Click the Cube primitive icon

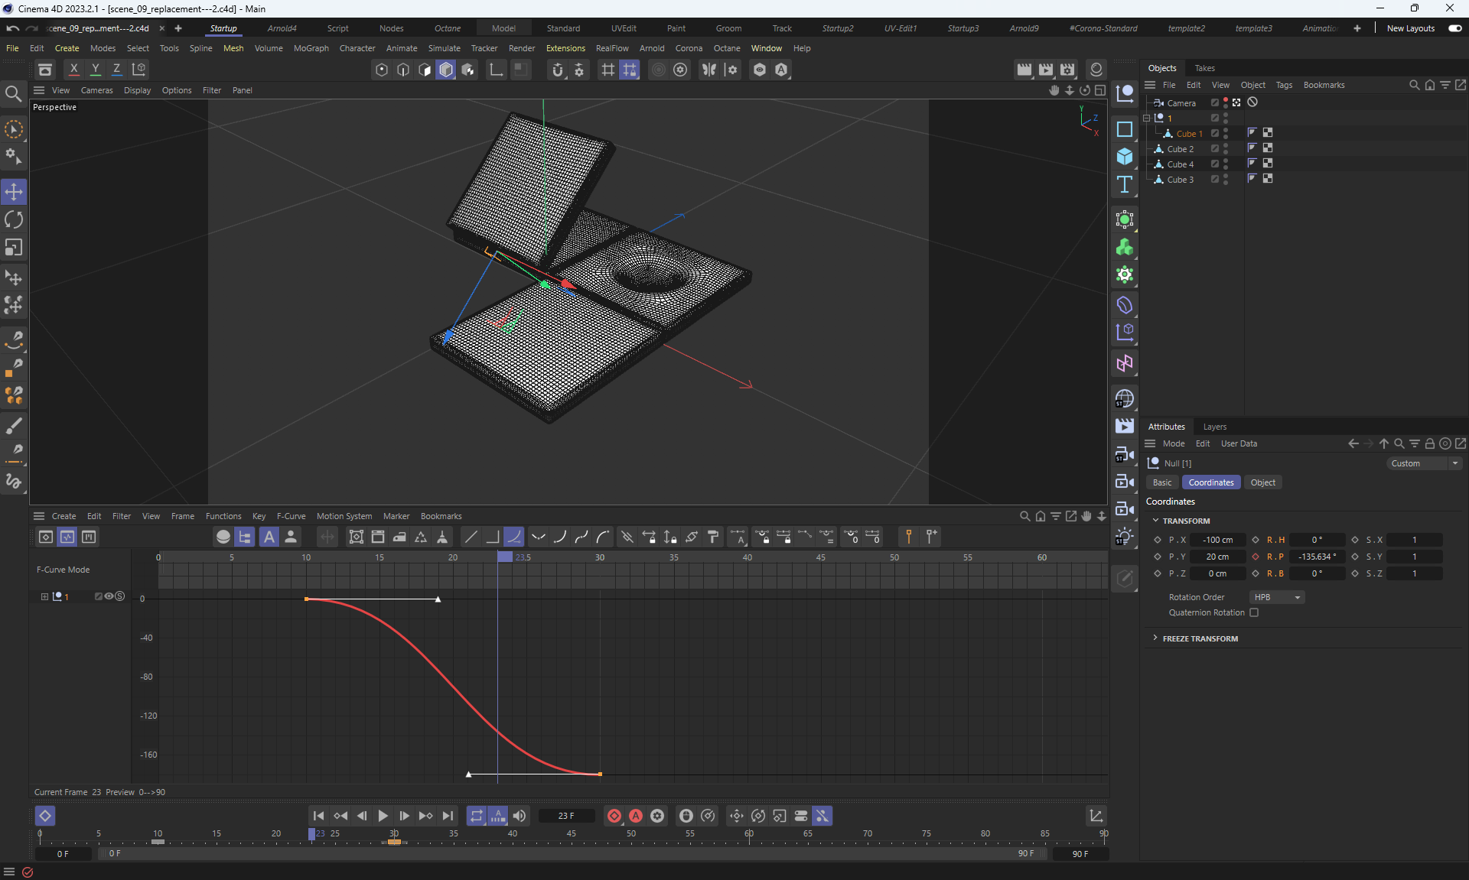[x=1124, y=156]
